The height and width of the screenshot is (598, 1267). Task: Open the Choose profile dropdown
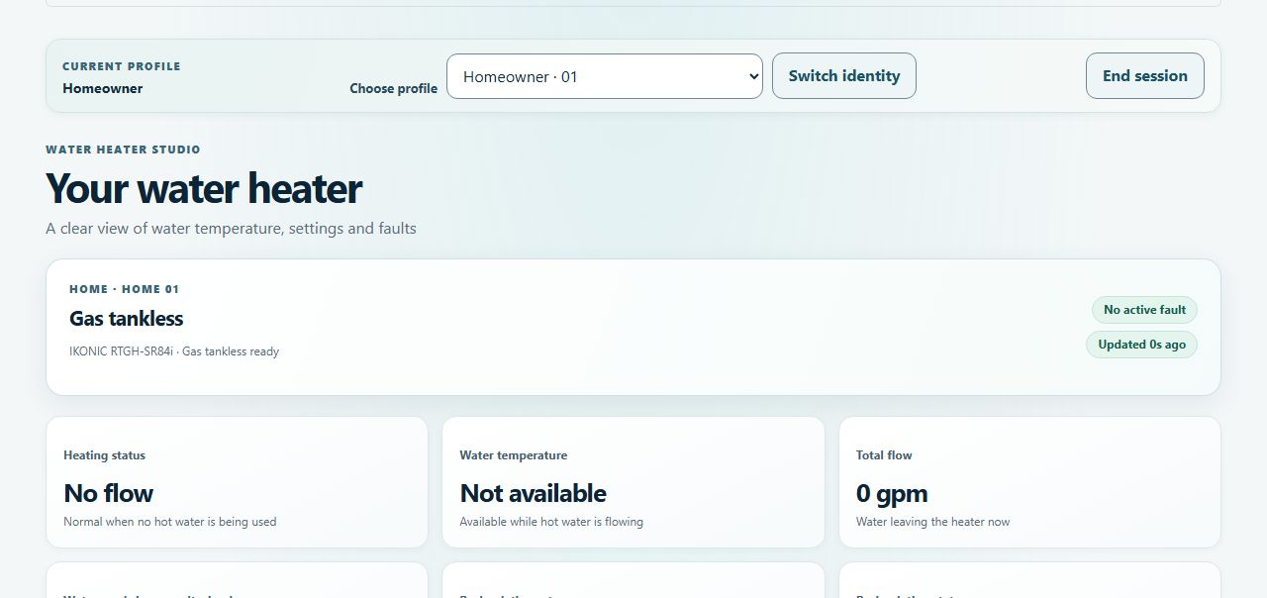pyautogui.click(x=604, y=76)
